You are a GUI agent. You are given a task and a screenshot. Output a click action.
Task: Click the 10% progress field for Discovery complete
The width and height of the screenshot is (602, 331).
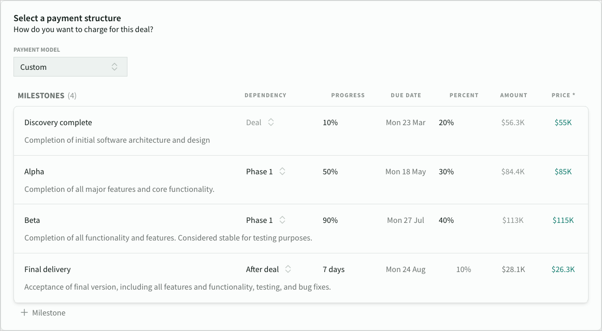pos(330,123)
